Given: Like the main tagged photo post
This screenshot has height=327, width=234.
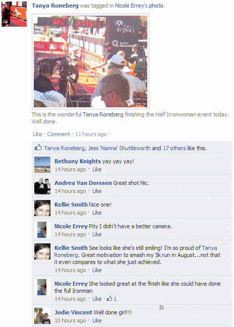Looking at the screenshot, I should (37, 134).
